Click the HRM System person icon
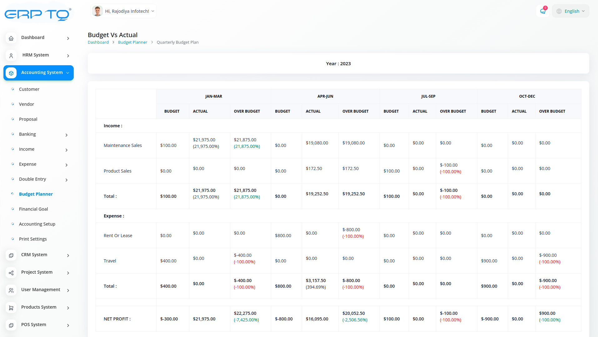598x337 pixels. 11,56
